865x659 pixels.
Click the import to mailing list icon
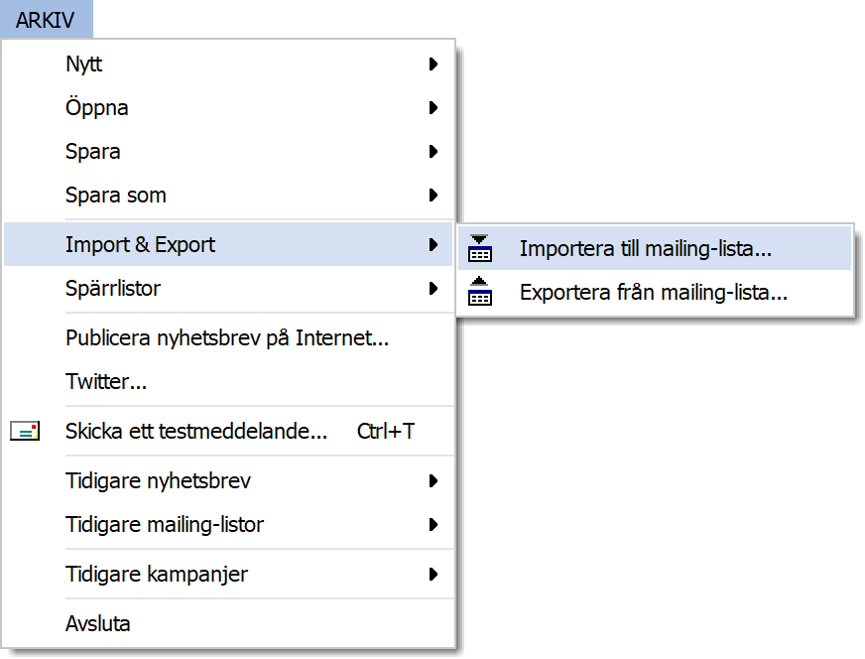[x=479, y=248]
